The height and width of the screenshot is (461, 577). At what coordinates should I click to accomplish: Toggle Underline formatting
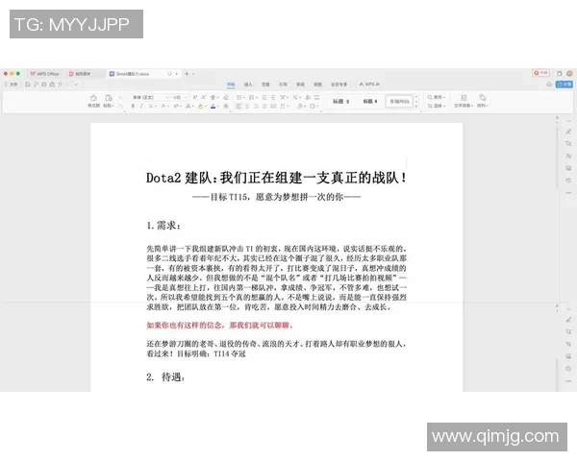[151, 106]
